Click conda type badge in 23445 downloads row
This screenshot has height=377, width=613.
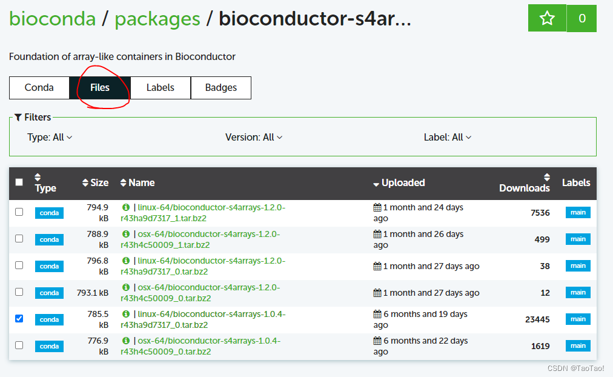tap(49, 319)
